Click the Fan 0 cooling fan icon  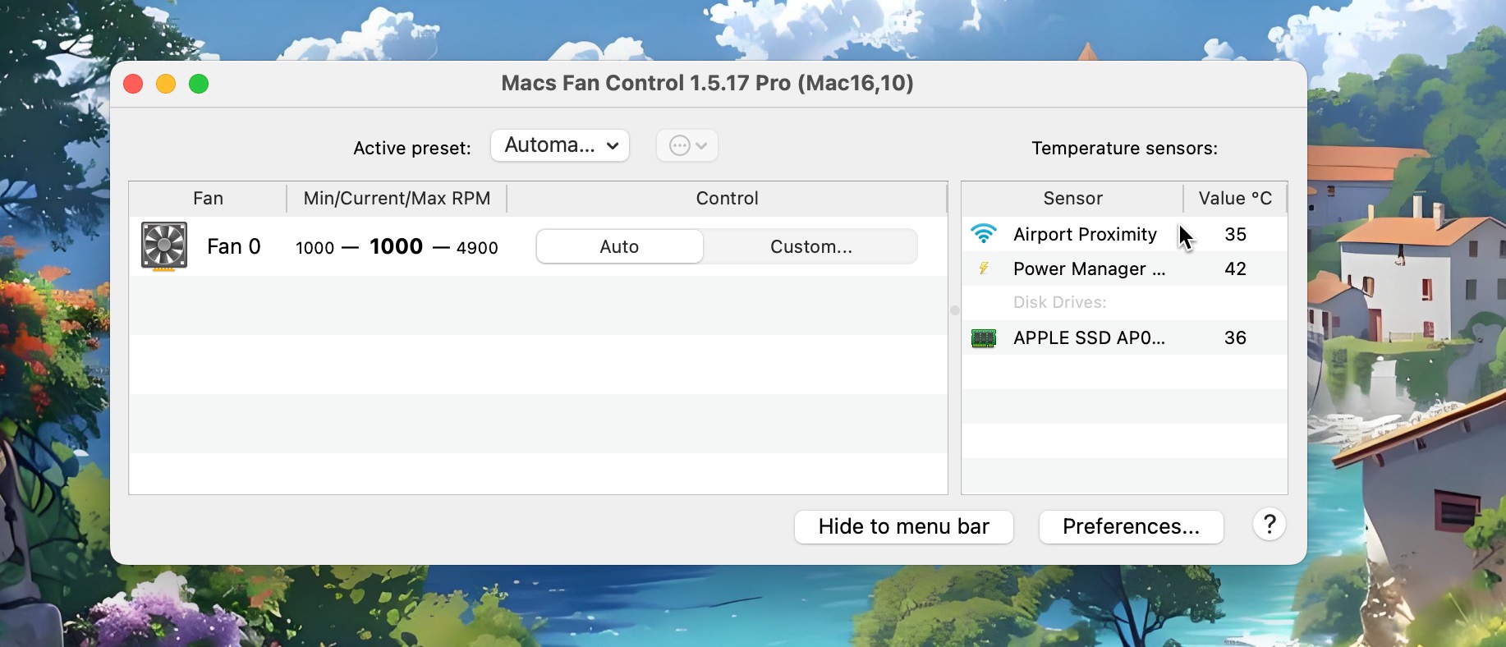[164, 246]
